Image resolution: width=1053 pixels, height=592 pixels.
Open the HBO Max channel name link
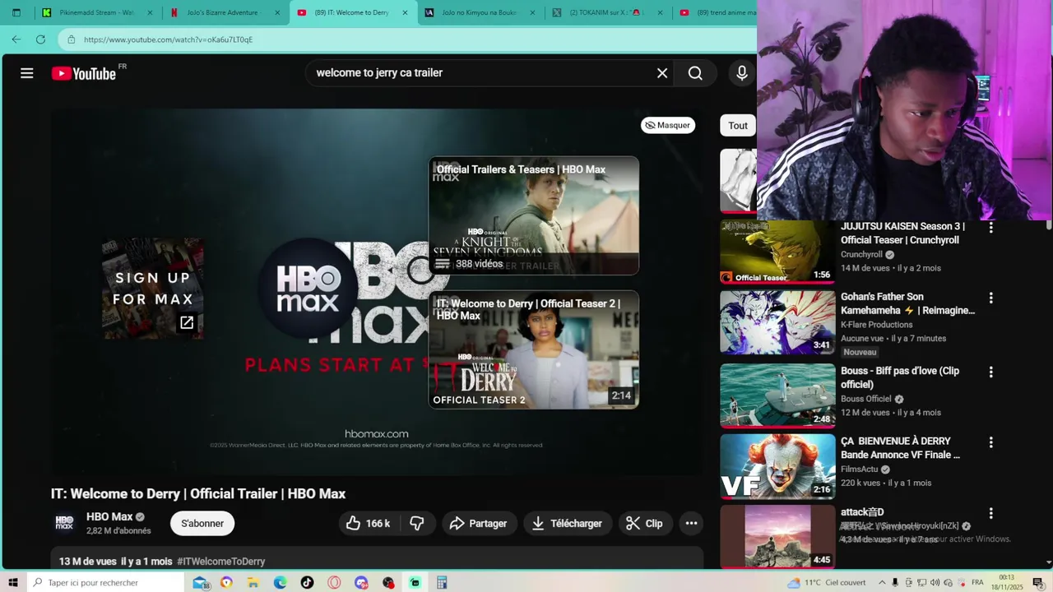pos(109,516)
